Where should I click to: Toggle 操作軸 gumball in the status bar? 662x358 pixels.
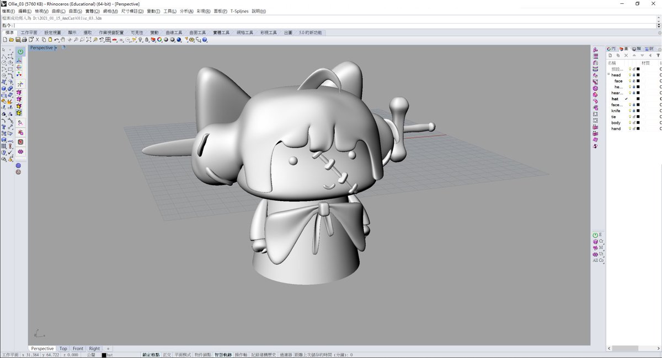[241, 355]
